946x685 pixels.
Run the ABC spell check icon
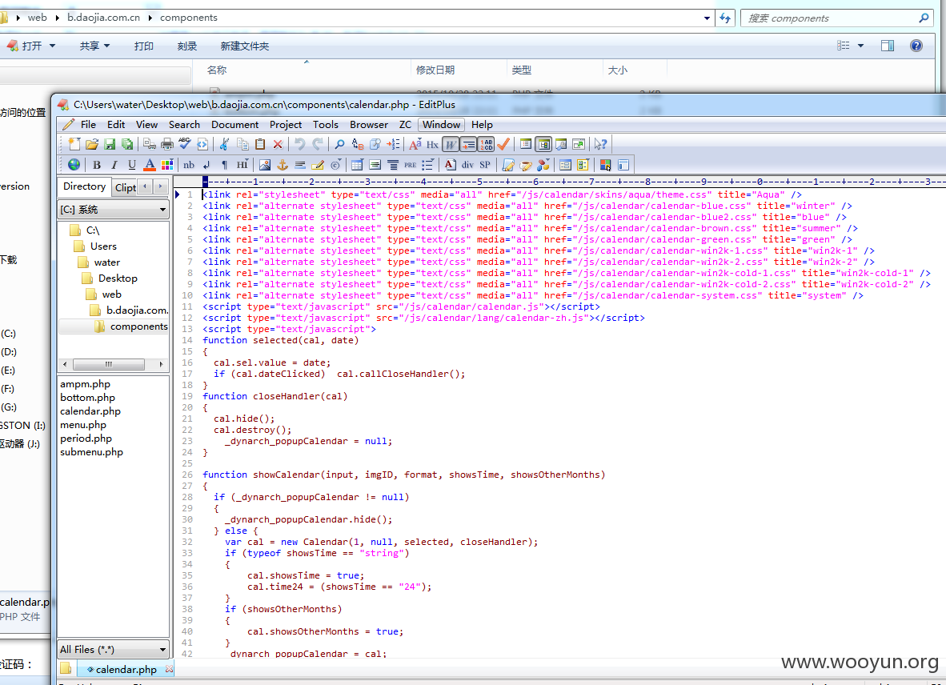click(x=185, y=144)
